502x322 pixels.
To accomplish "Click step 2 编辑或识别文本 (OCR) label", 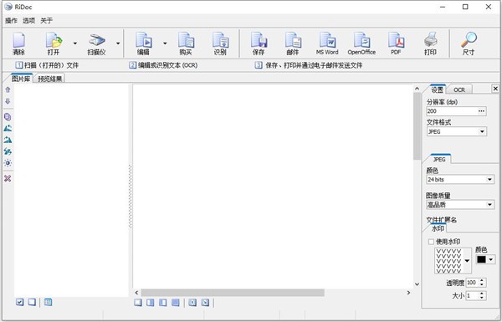I will coord(163,65).
